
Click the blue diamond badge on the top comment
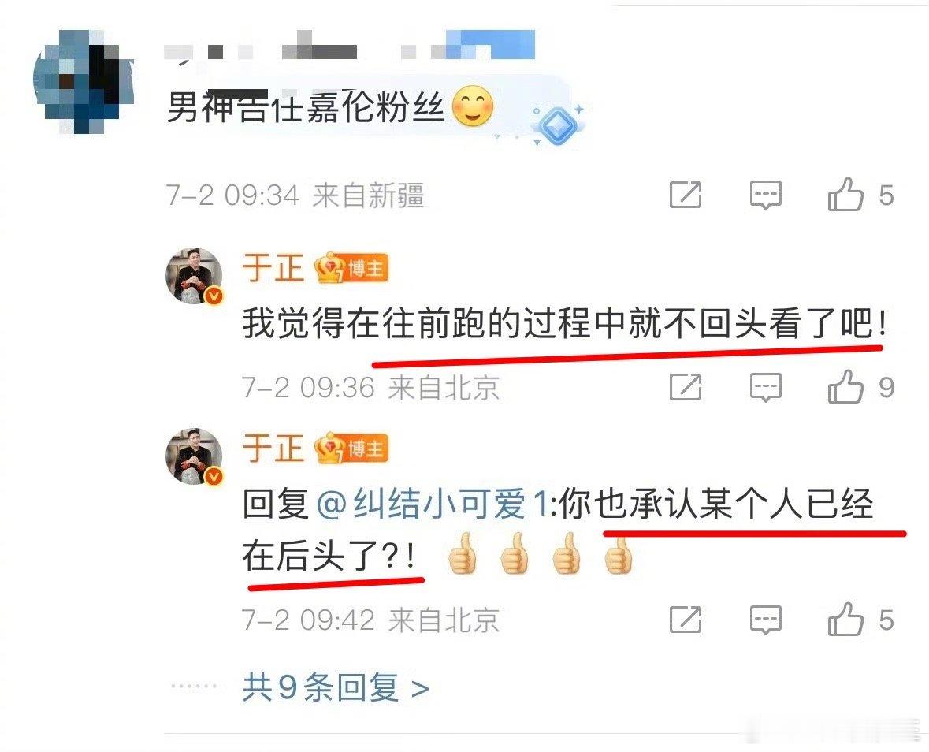pyautogui.click(x=557, y=124)
